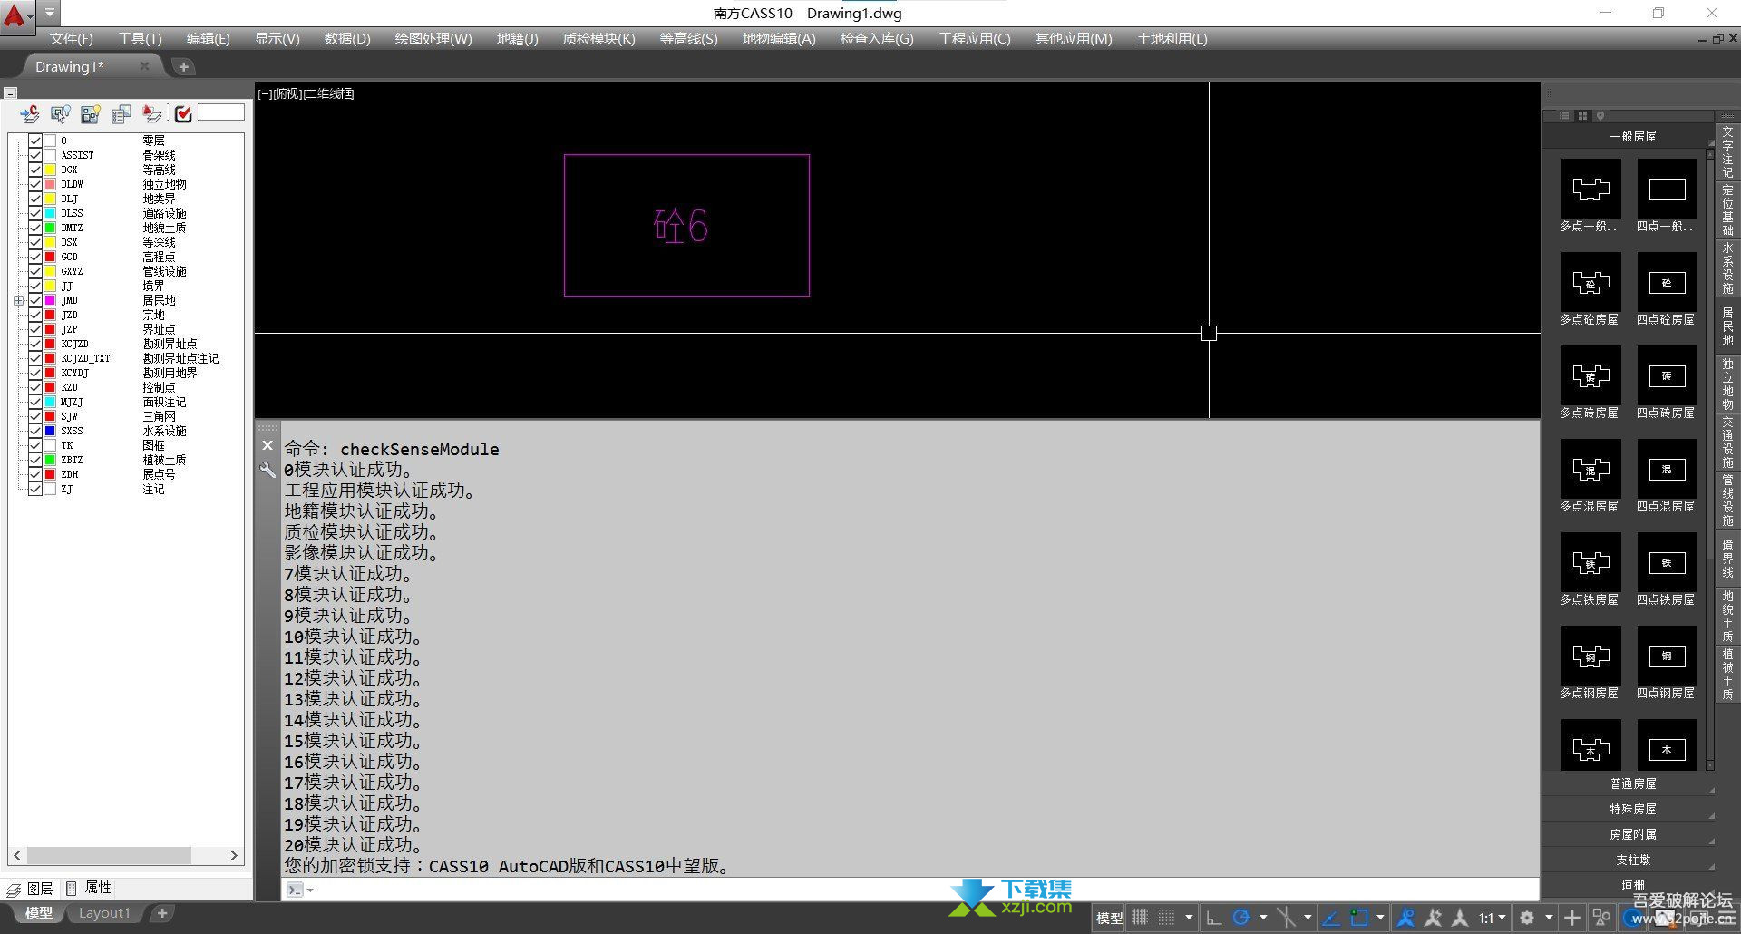This screenshot has width=1741, height=934.
Task: Uncheck visibility of DGX layer
Action: (34, 170)
